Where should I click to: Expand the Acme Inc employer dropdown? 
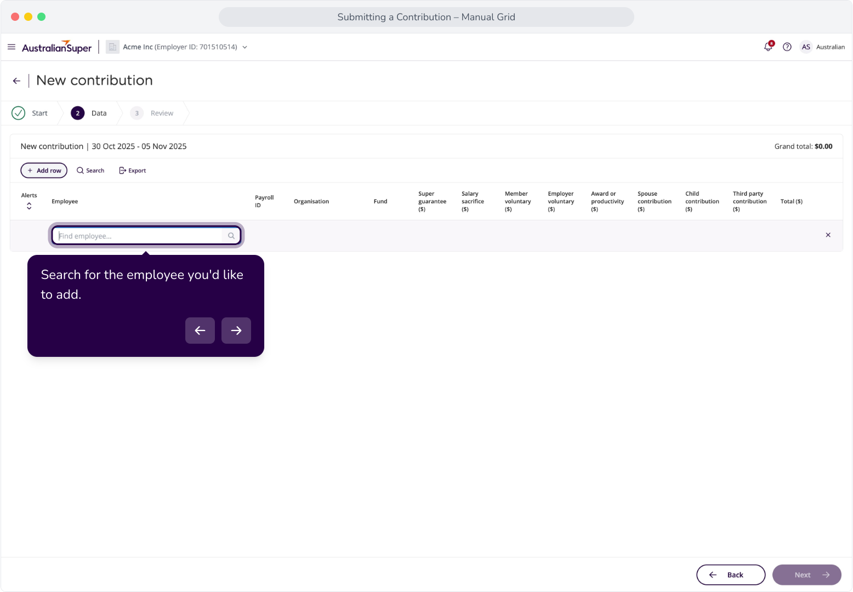244,47
